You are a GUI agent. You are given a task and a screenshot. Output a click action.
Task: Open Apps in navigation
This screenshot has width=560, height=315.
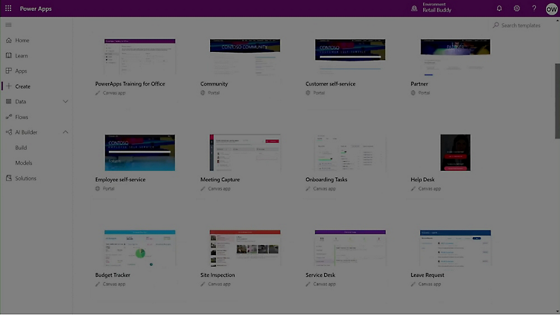pyautogui.click(x=21, y=71)
